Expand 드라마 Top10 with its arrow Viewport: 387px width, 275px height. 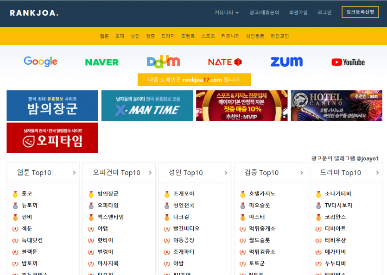coord(377,173)
